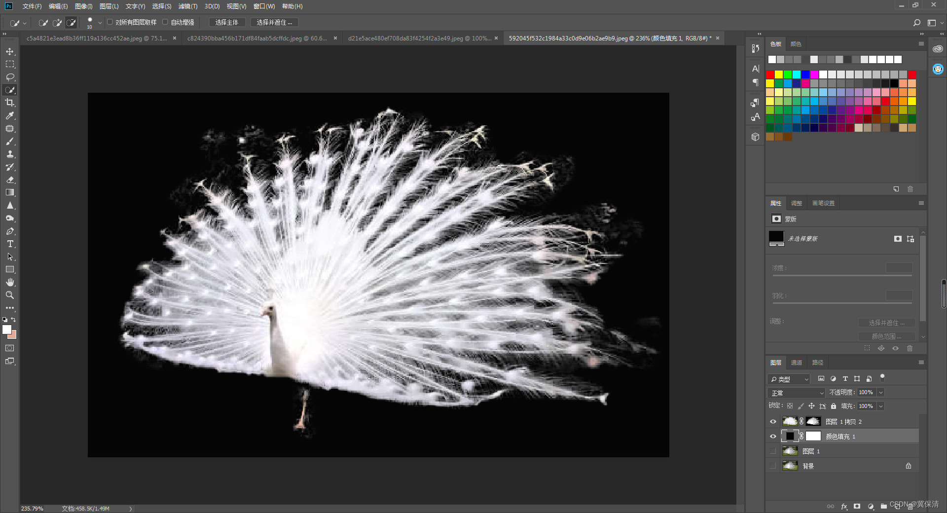Enable 对所有图层取样 checkbox

pos(110,22)
